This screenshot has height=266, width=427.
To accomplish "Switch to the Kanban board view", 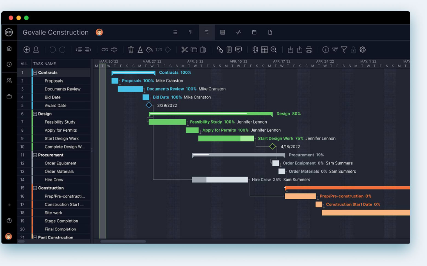I will (x=191, y=32).
